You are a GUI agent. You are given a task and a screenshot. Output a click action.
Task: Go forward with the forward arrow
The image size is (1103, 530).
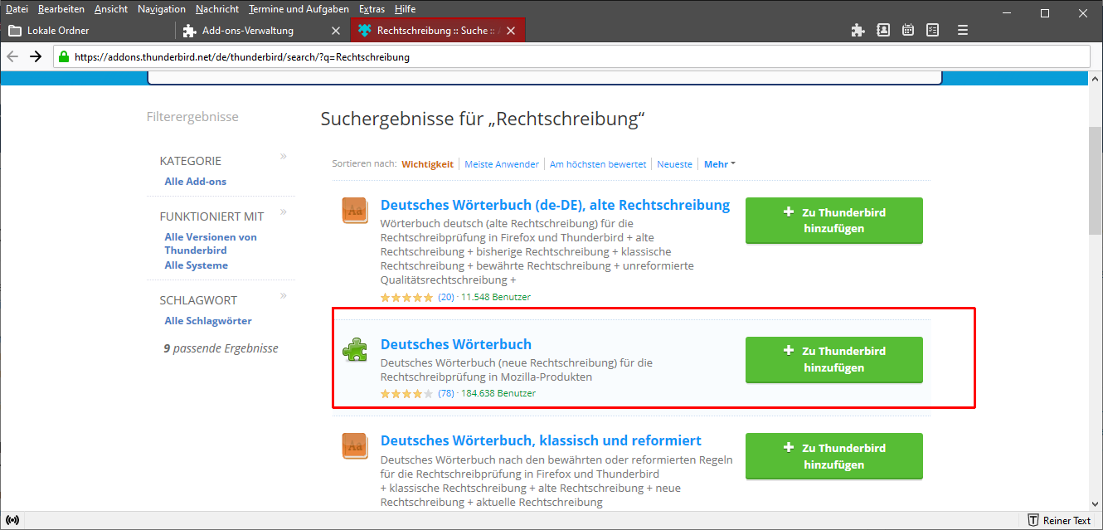[36, 56]
